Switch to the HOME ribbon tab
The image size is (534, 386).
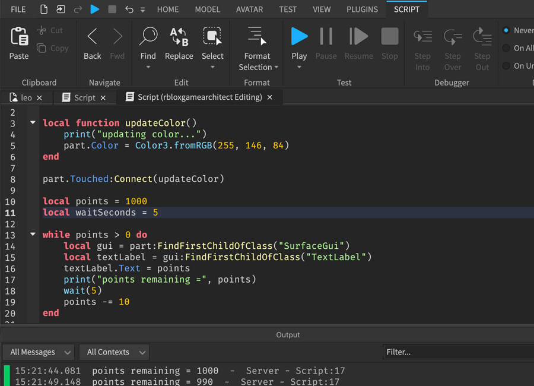click(x=168, y=10)
